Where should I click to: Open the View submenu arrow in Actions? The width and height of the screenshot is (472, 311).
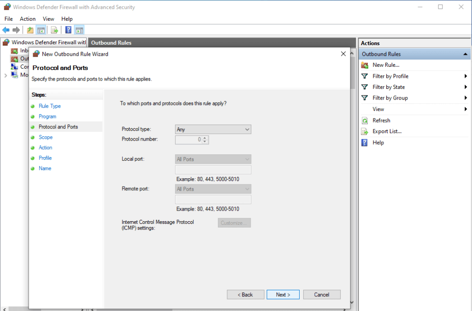(466, 109)
